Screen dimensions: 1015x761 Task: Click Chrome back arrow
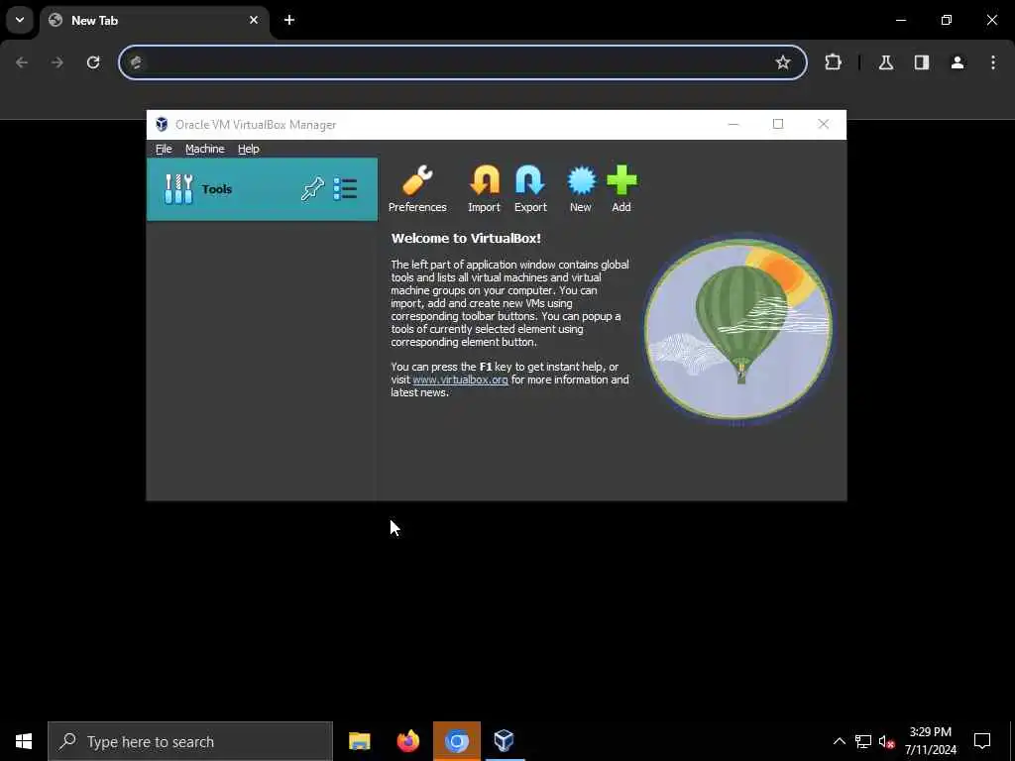(x=22, y=62)
